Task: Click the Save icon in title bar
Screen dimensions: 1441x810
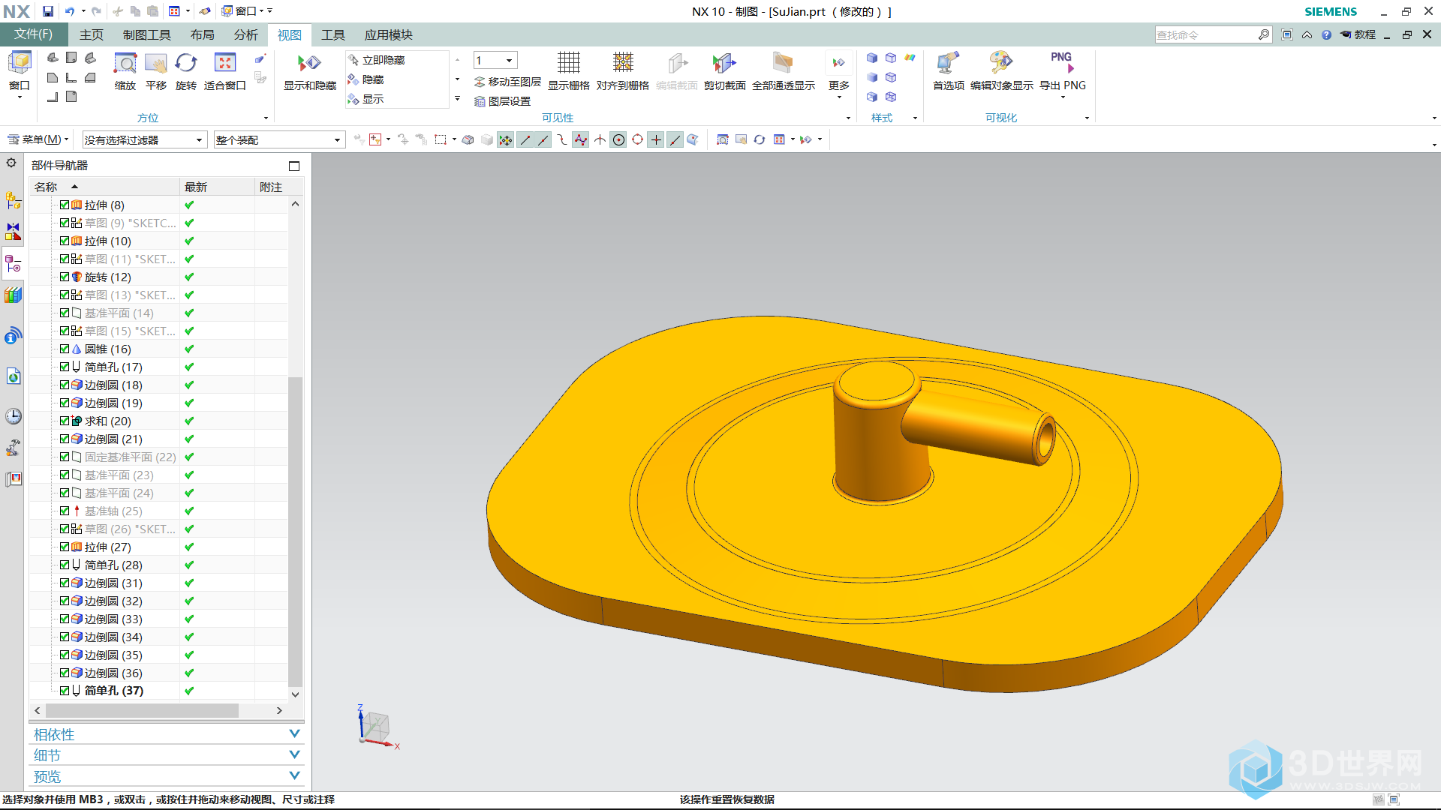Action: pos(48,11)
